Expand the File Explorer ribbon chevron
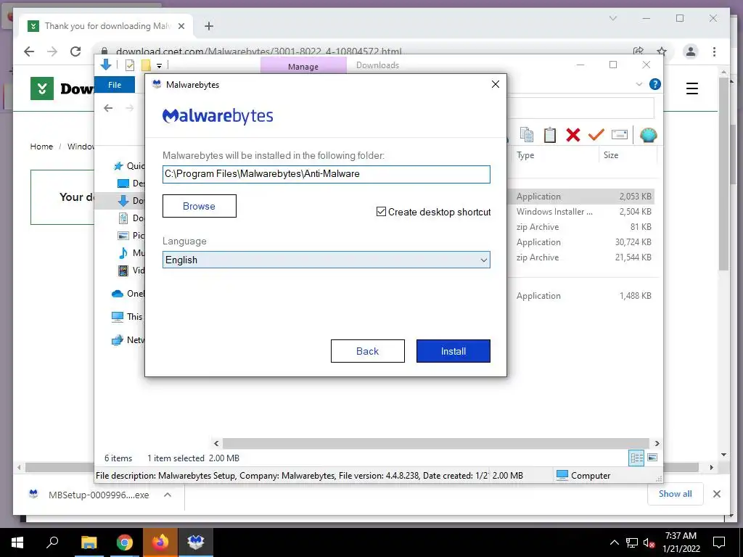The width and height of the screenshot is (743, 557). [639, 84]
